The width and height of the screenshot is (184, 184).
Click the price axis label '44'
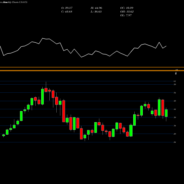175,109
